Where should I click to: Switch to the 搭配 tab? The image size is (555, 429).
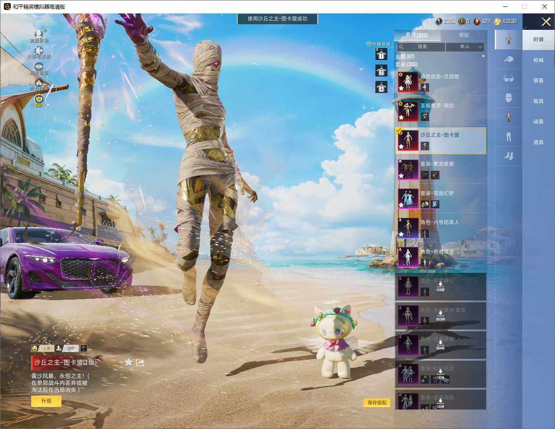(x=464, y=35)
